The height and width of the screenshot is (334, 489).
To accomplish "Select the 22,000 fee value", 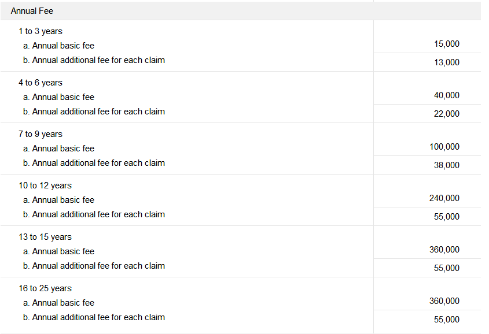I will coord(446,114).
